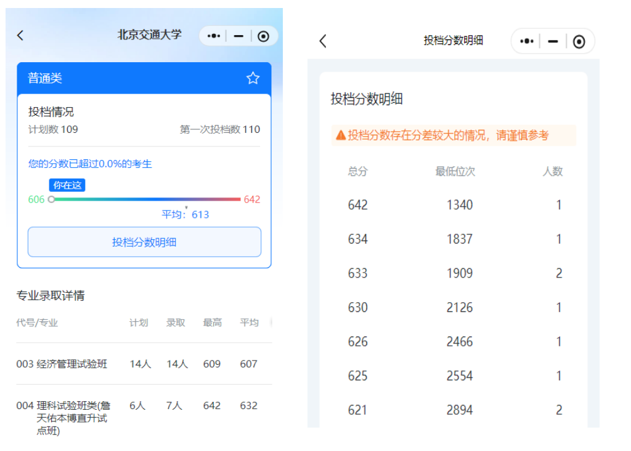Click the 你在这 position marker
Screen dimensions: 631x451
67,185
